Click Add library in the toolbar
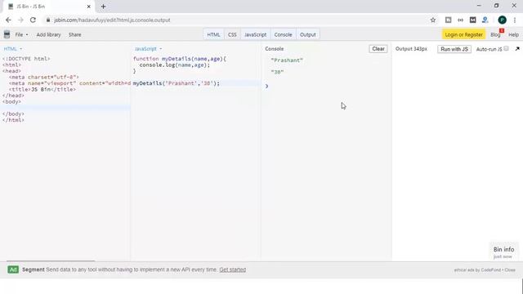The height and width of the screenshot is (294, 523). [x=48, y=34]
